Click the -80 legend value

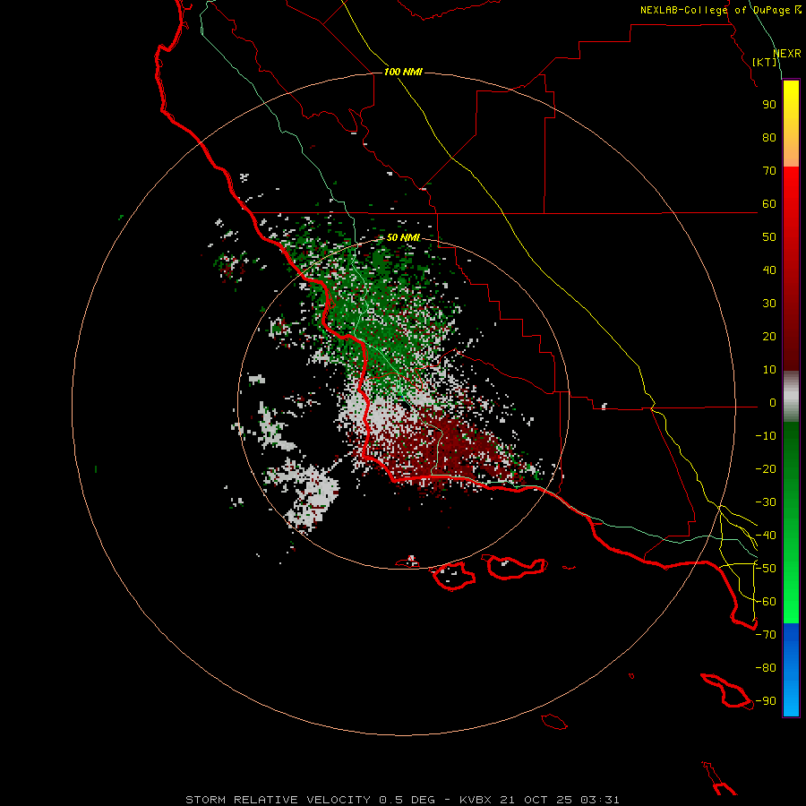click(766, 668)
